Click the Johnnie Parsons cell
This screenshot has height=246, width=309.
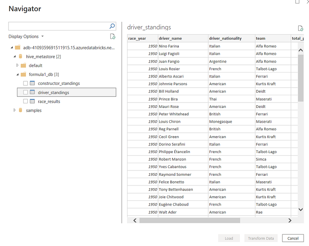(183, 84)
